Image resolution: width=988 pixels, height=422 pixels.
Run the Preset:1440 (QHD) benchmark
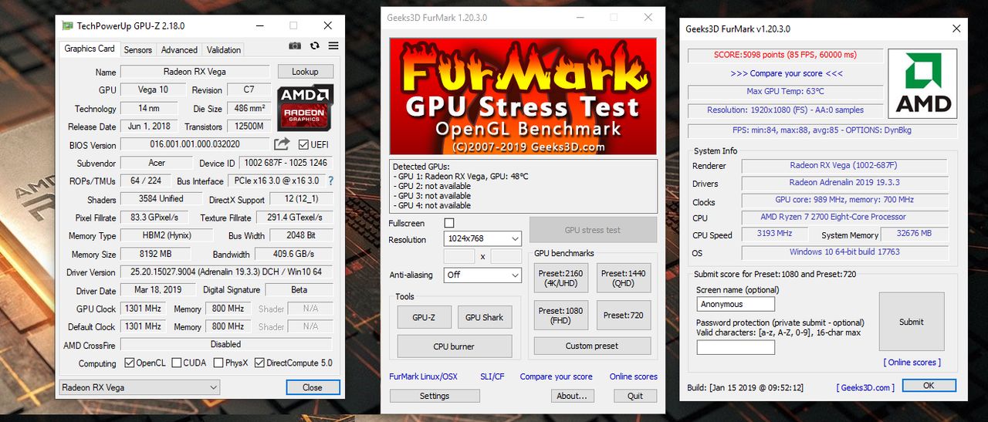click(x=624, y=278)
